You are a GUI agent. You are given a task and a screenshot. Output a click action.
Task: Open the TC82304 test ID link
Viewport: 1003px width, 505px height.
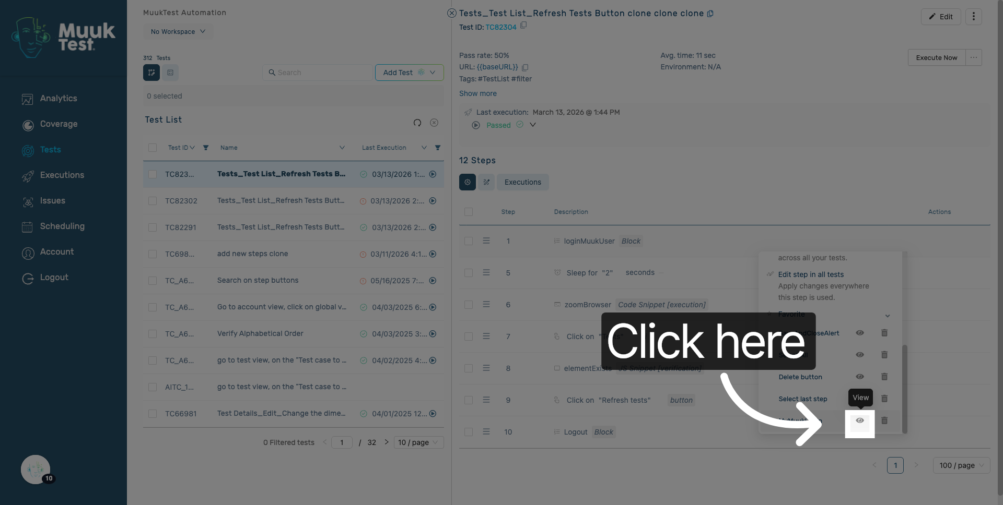(501, 27)
